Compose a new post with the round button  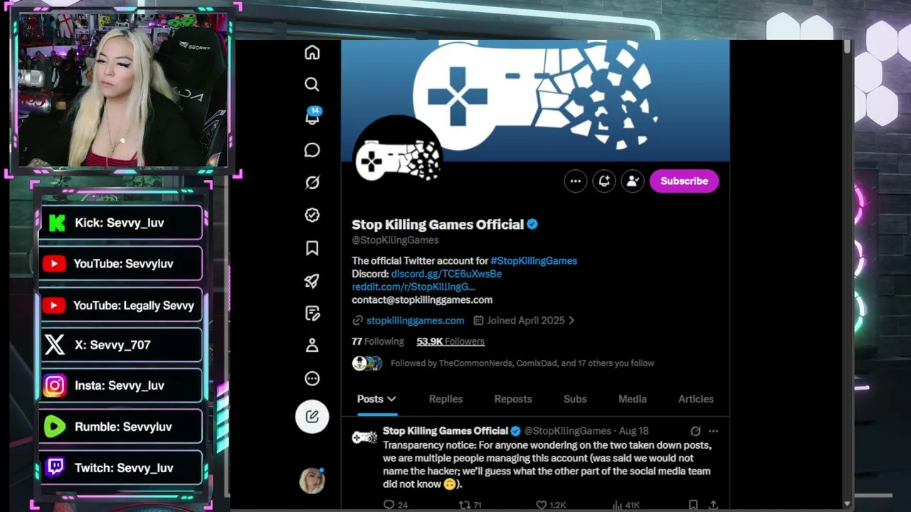coord(312,417)
